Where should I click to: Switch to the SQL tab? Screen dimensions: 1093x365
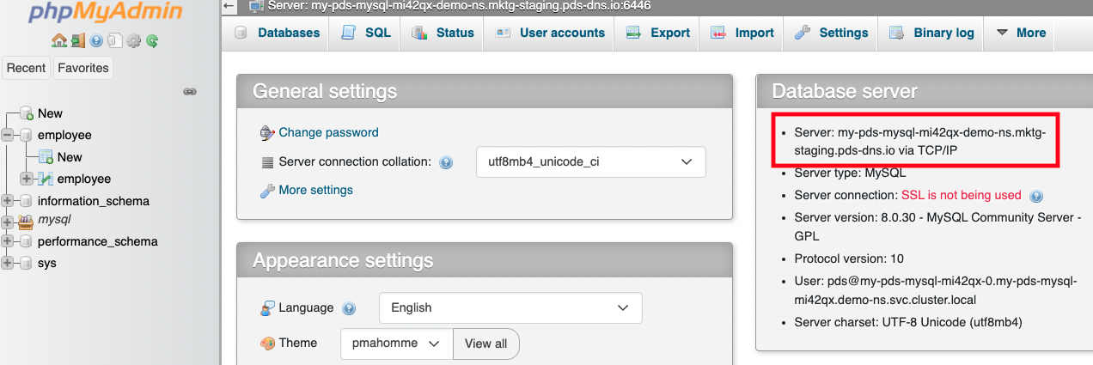point(365,33)
